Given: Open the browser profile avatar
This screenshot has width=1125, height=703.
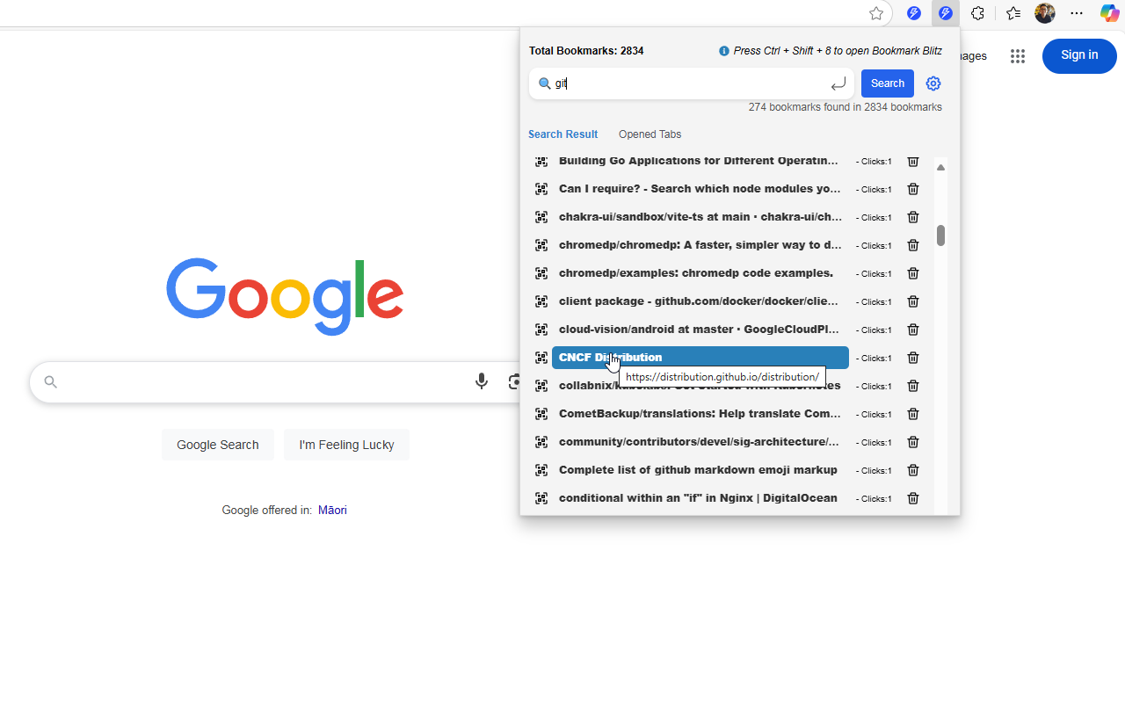Looking at the screenshot, I should tap(1045, 13).
